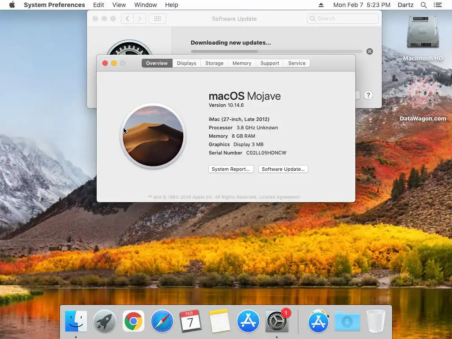Click the System Report... button
This screenshot has height=339, width=452.
point(231,169)
